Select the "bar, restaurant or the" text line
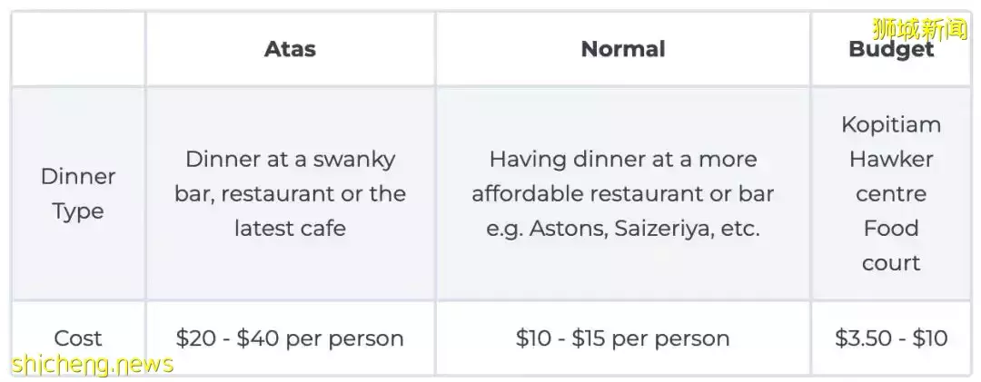Screen dimensions: 981x382 [x=290, y=193]
